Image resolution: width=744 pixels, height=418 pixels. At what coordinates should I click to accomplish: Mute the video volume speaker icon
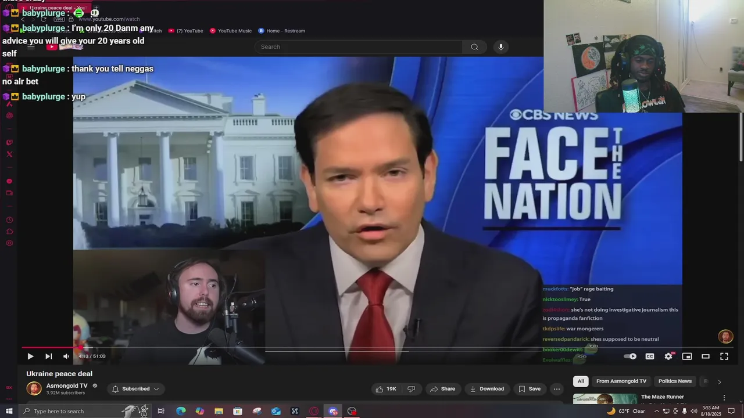point(66,356)
